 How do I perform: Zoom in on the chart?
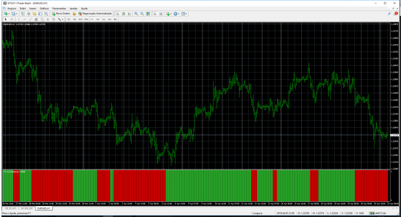pyautogui.click(x=136, y=14)
